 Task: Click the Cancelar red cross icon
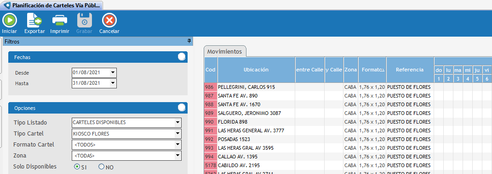109,21
